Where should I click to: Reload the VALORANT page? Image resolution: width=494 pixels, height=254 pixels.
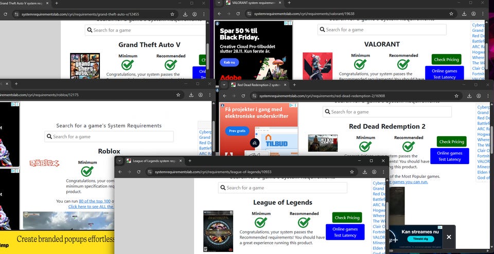pos(238,14)
